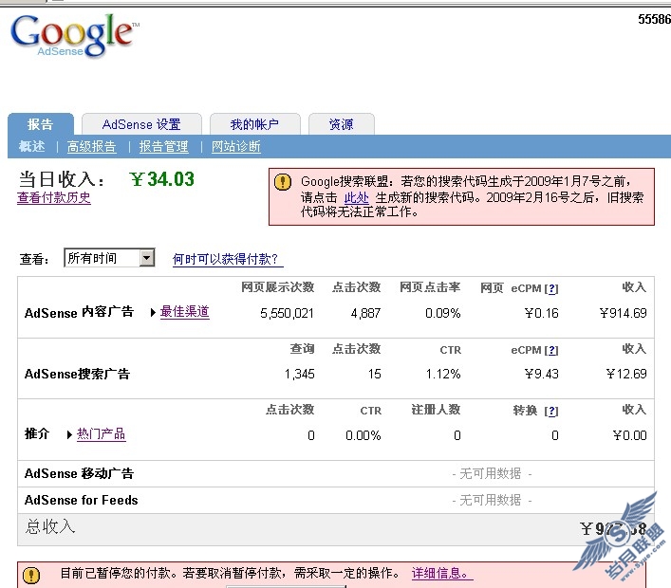Open 高级报告 sub-navigation link
Screen dimensions: 671x588
point(91,147)
